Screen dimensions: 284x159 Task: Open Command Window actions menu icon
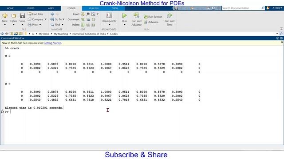coord(277,38)
